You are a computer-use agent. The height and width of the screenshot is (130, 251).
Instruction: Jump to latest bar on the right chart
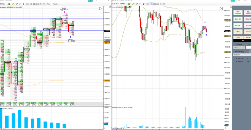click(221, 8)
